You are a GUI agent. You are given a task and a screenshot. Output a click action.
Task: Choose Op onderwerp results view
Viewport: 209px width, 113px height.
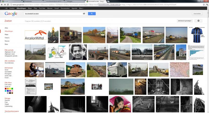coord(9,63)
